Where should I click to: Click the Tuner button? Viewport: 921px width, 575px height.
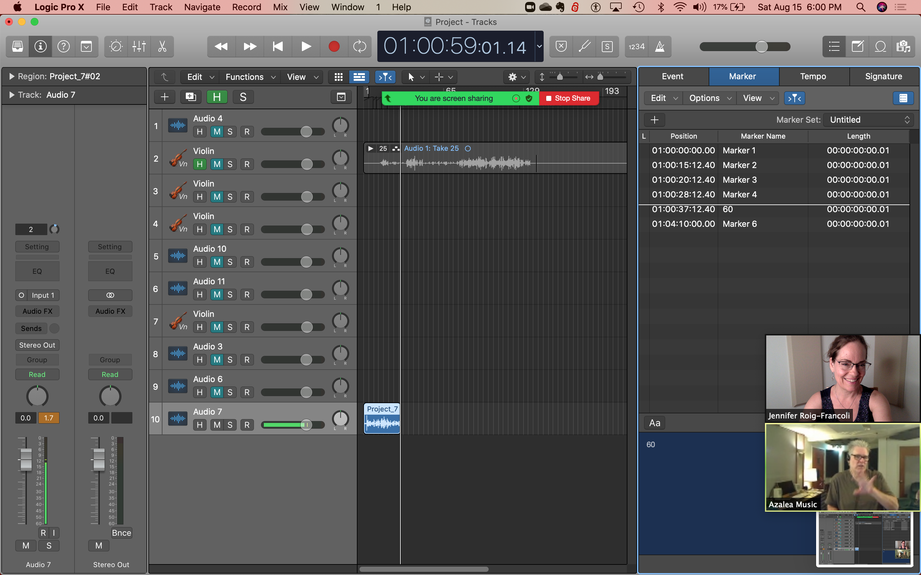pos(584,46)
